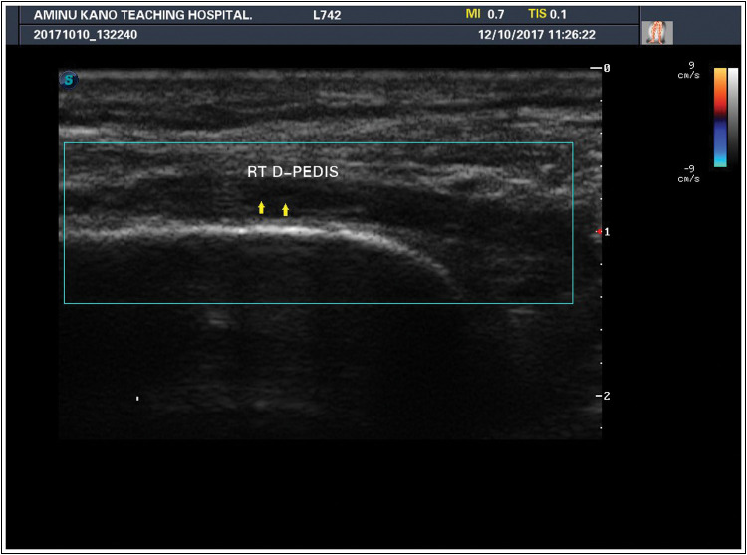
Task: Click the L742 probe label
Action: [326, 16]
